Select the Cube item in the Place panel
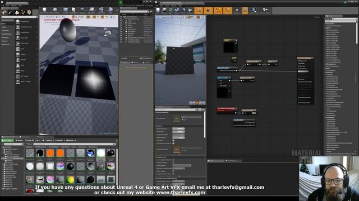Screen dimensions: 359x201 (x=26, y=49)
